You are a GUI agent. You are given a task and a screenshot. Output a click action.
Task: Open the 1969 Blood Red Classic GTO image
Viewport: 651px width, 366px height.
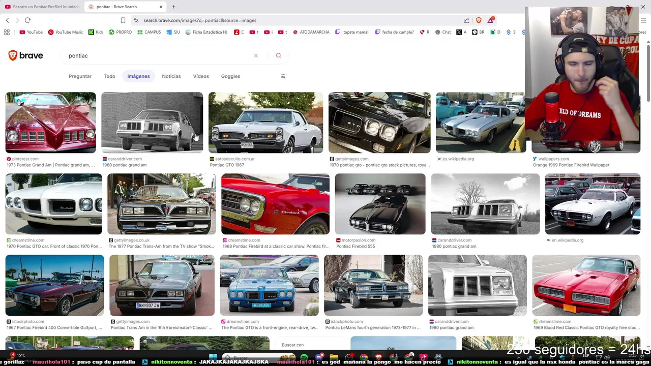point(586,285)
